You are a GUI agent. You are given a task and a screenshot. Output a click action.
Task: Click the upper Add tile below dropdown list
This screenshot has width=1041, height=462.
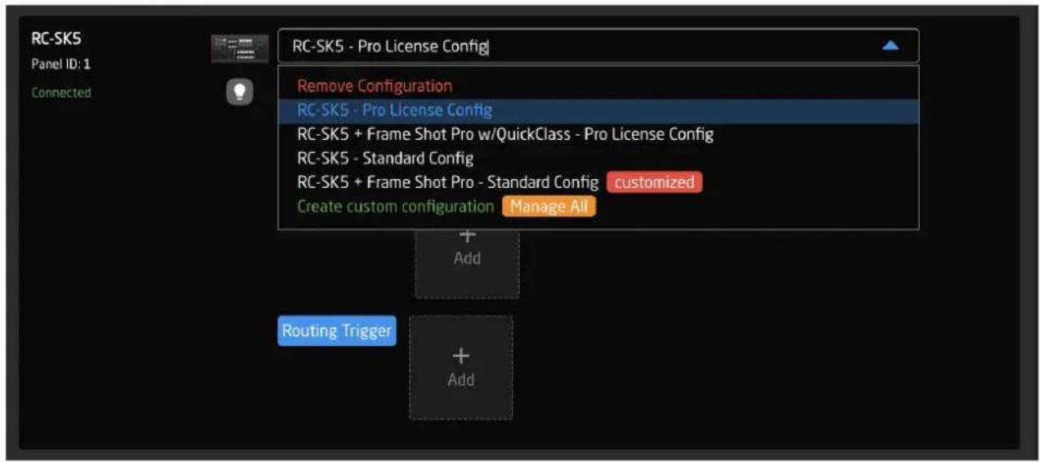coord(467,263)
